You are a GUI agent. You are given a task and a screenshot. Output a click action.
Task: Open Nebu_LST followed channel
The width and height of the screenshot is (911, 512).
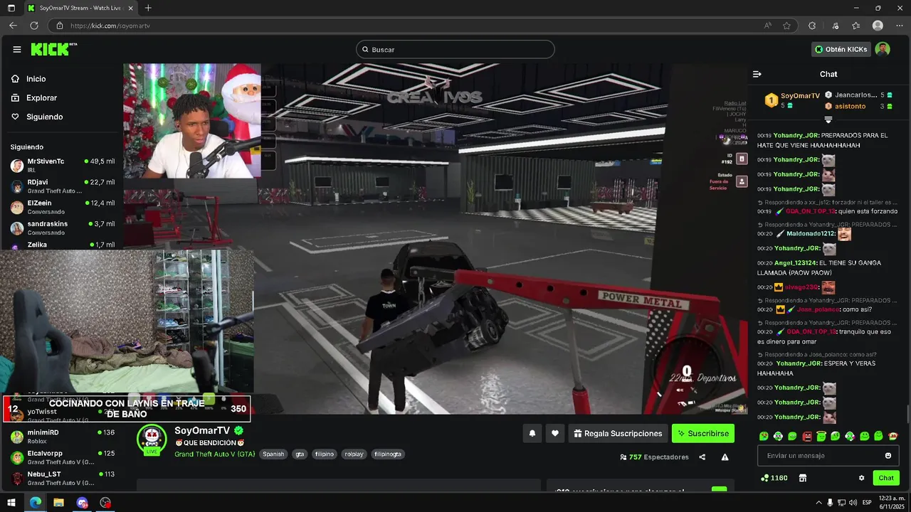coord(63,478)
